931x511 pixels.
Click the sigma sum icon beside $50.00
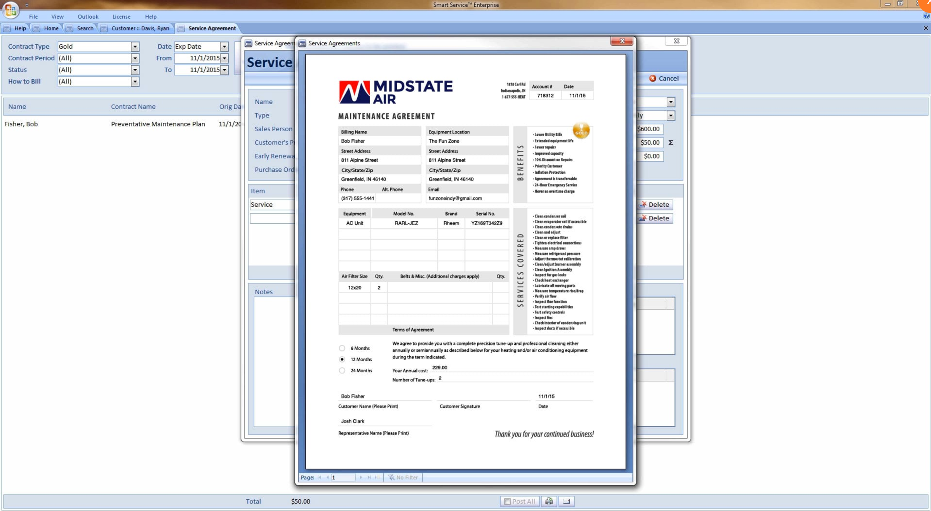point(671,142)
